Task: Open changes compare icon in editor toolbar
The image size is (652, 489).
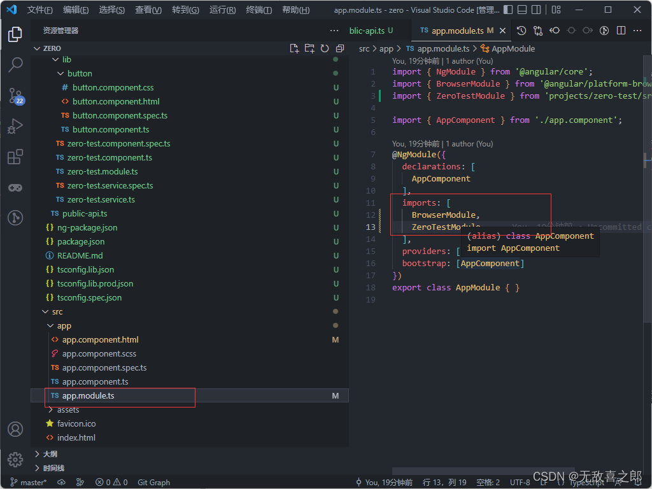Action: pyautogui.click(x=538, y=31)
